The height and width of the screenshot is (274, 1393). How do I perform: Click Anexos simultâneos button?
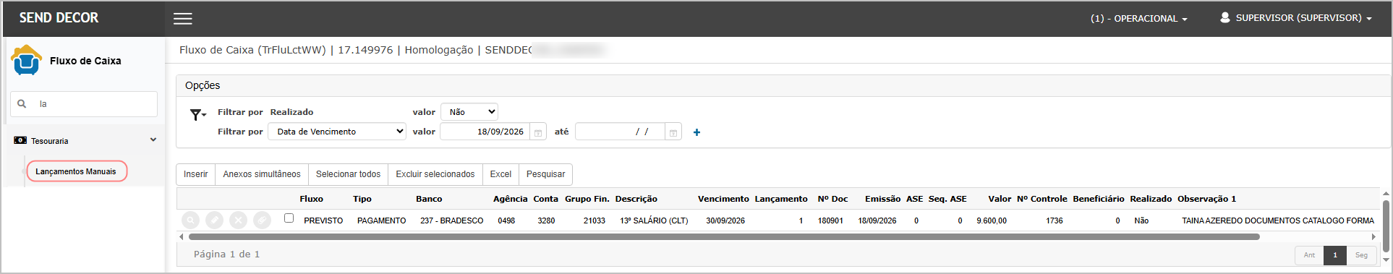pos(262,174)
